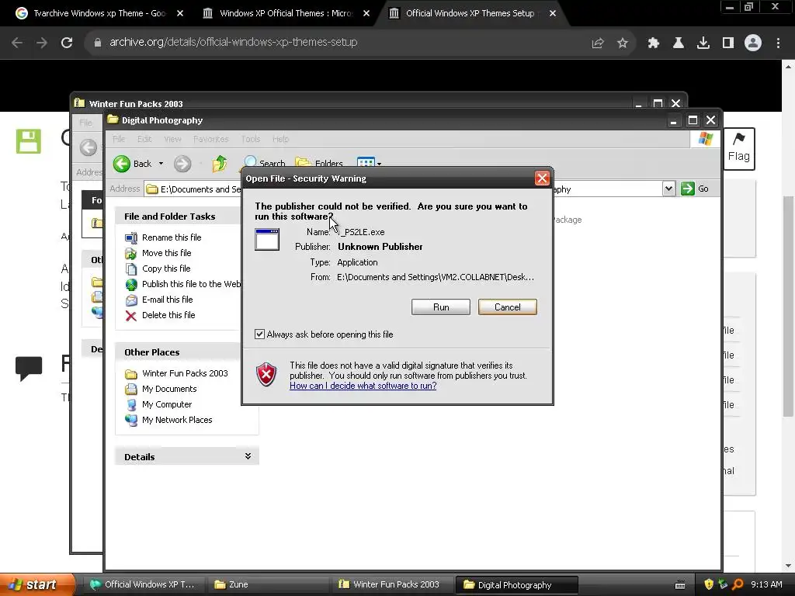Open Winter Fun Packs 2003 in Other Places
This screenshot has height=596, width=795.
point(185,373)
